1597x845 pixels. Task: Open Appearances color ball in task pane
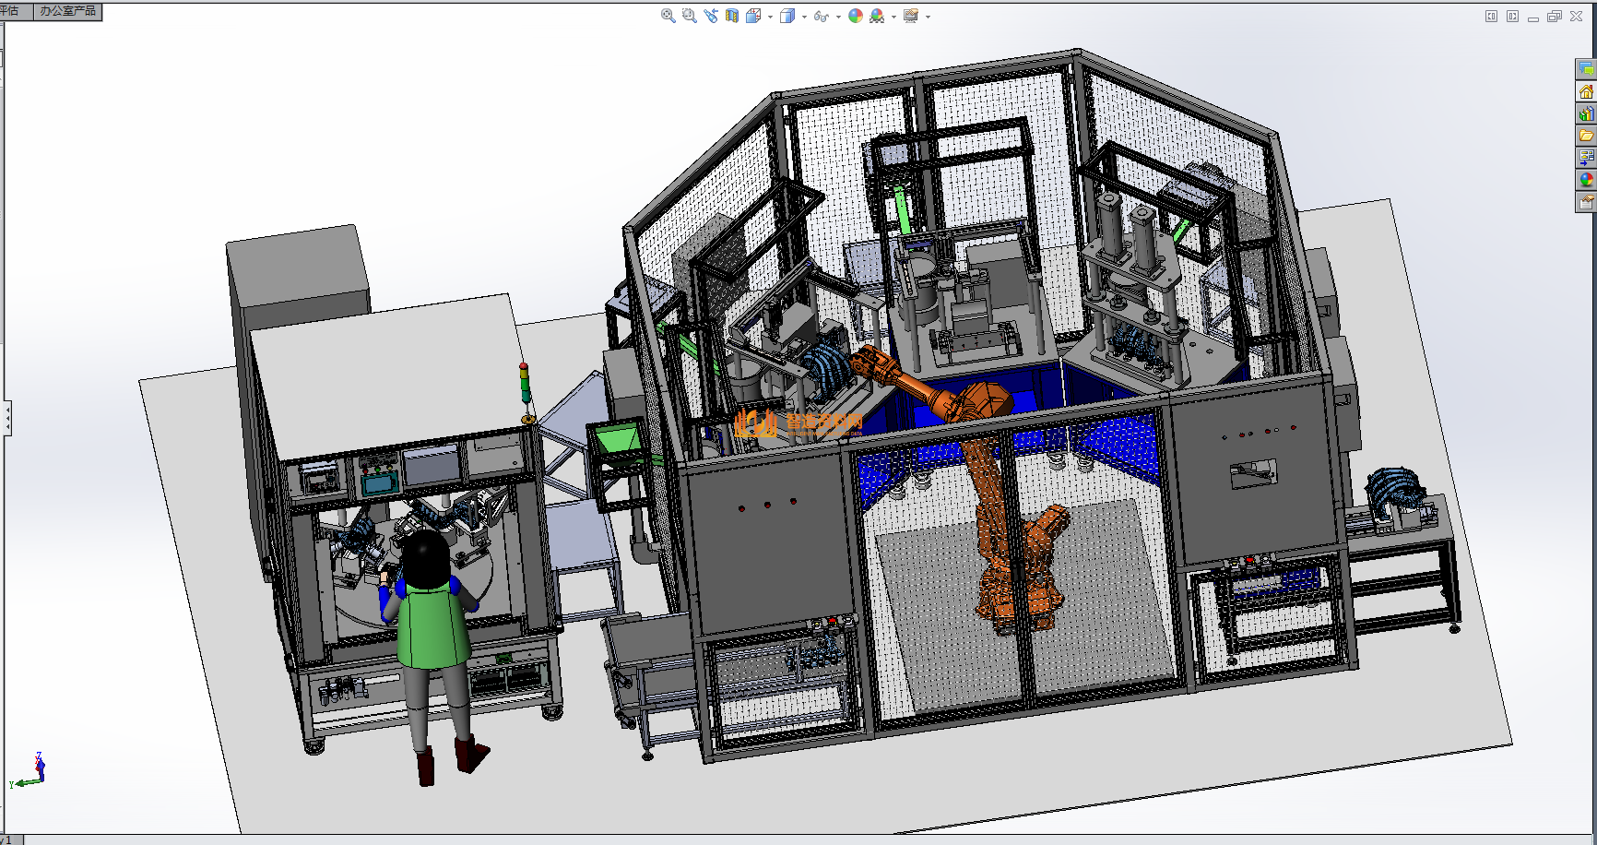tap(1586, 180)
